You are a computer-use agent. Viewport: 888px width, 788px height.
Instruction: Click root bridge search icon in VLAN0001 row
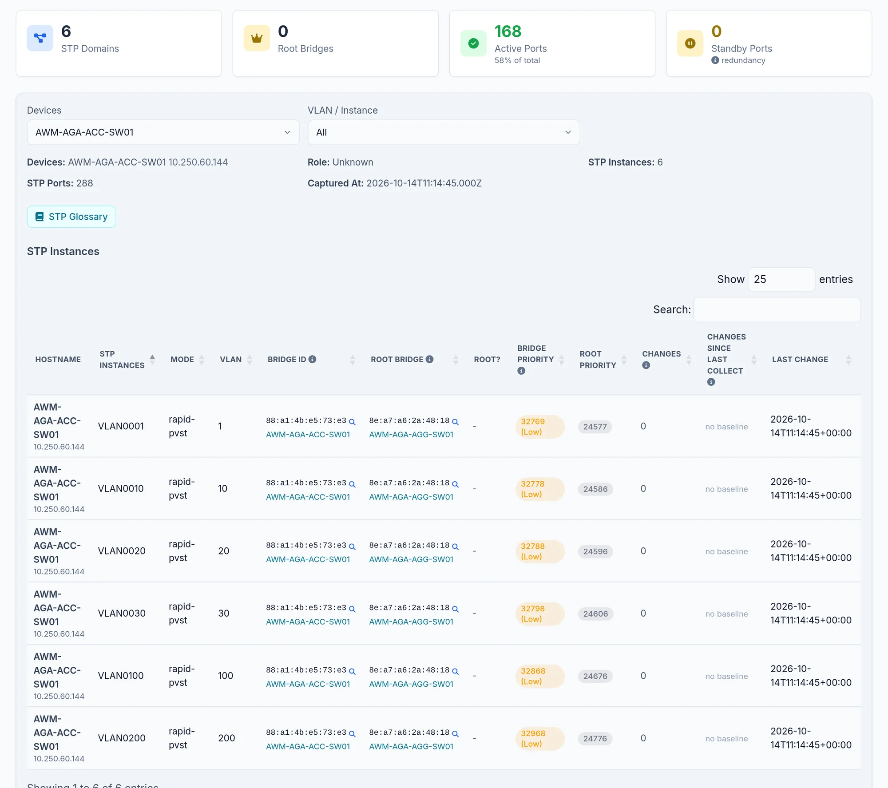455,422
